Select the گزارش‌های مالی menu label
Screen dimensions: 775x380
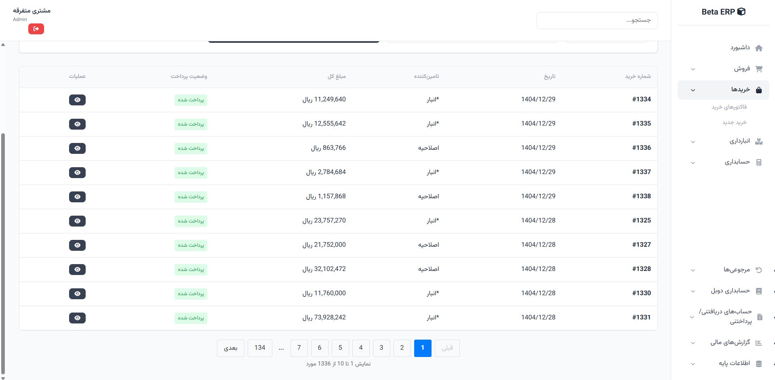[x=730, y=342]
